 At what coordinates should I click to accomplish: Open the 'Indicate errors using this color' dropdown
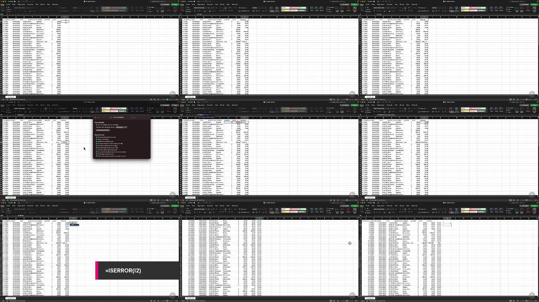121,127
